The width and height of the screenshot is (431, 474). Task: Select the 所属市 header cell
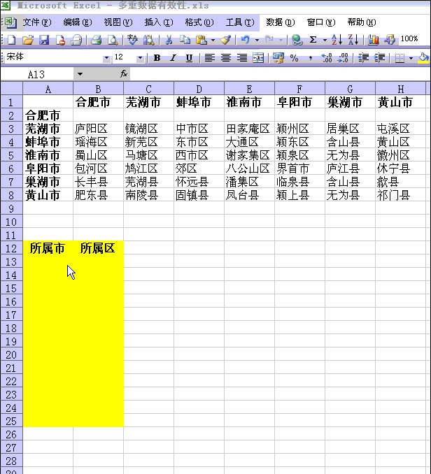coord(48,248)
